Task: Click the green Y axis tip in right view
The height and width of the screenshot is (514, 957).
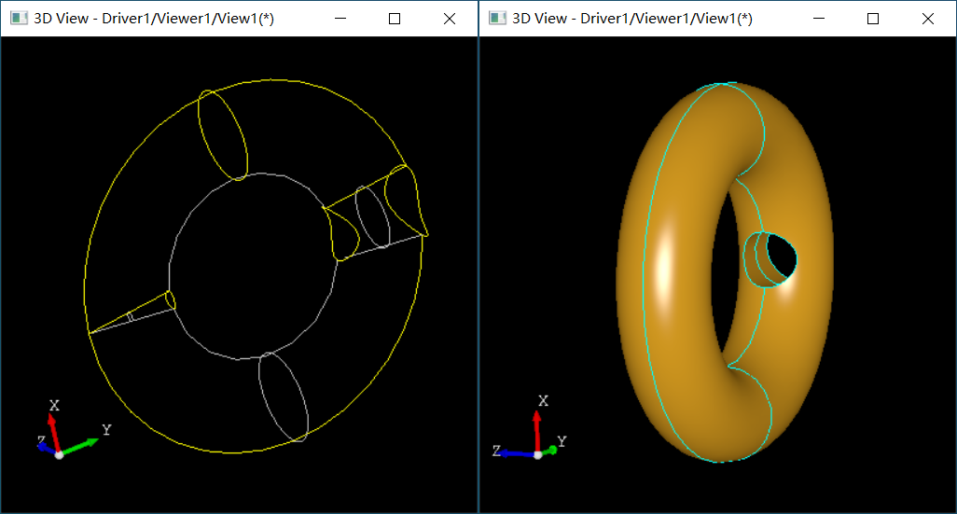Action: coord(552,450)
